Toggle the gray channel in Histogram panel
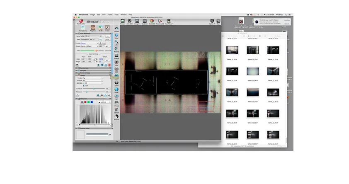 (x=82, y=102)
